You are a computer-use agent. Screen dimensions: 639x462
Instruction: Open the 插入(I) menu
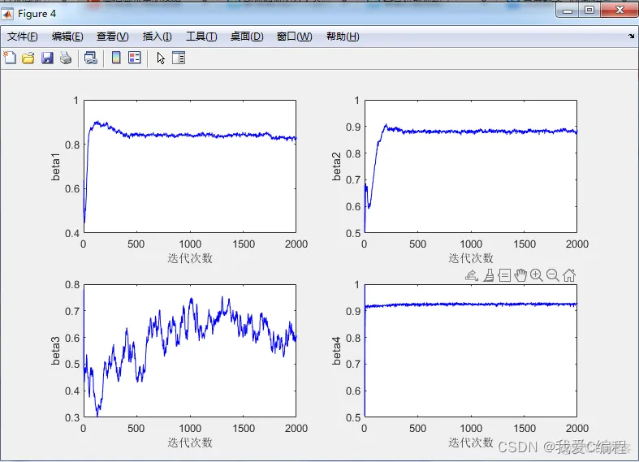click(157, 37)
